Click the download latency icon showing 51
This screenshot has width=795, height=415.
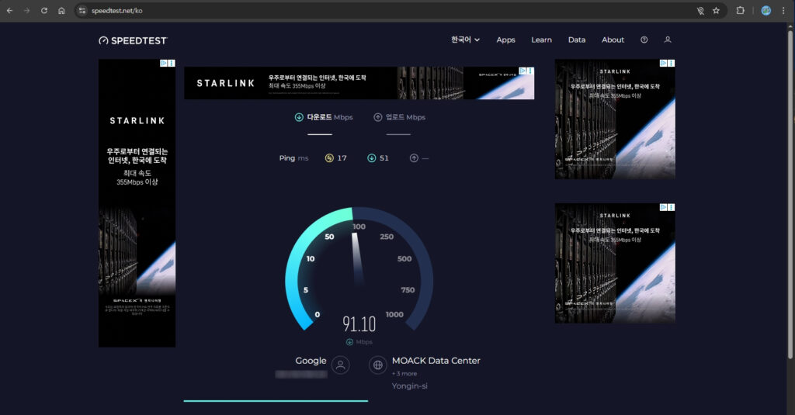(x=372, y=158)
